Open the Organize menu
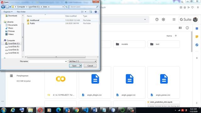Image resolution: width=201 pixels, height=113 pixels. click(x=8, y=12)
